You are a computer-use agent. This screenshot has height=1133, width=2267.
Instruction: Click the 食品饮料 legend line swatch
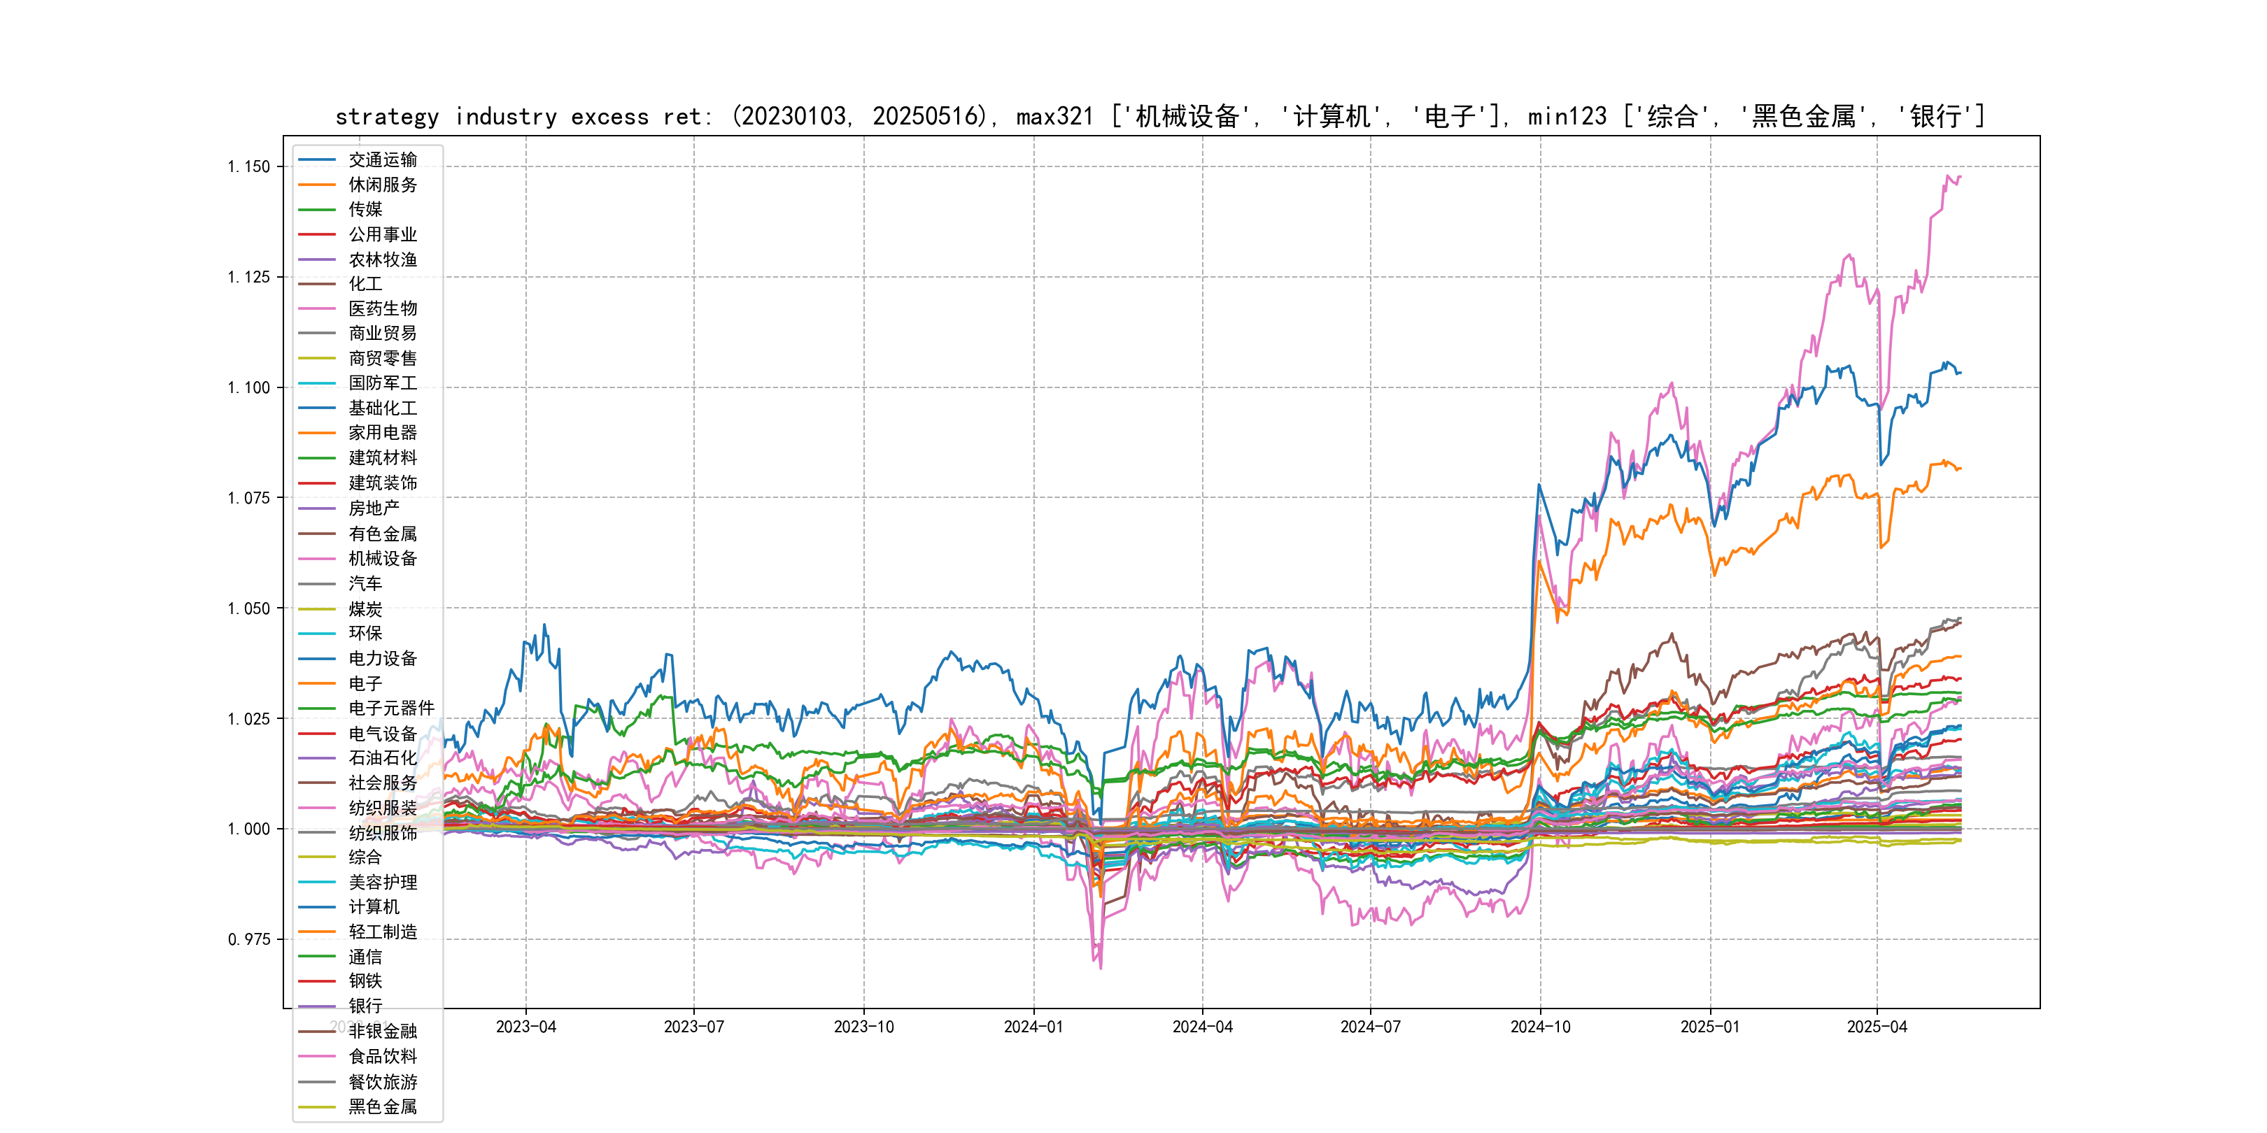tap(317, 1057)
